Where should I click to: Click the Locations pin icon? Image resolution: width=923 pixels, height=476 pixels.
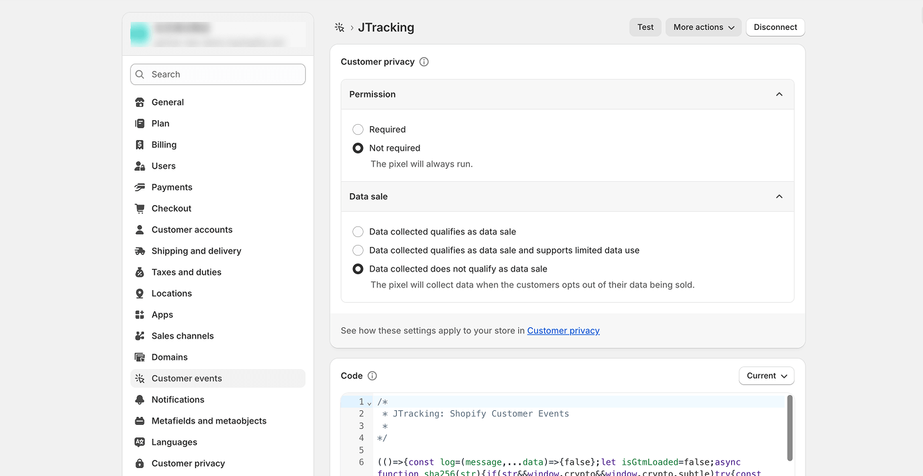[x=139, y=293]
